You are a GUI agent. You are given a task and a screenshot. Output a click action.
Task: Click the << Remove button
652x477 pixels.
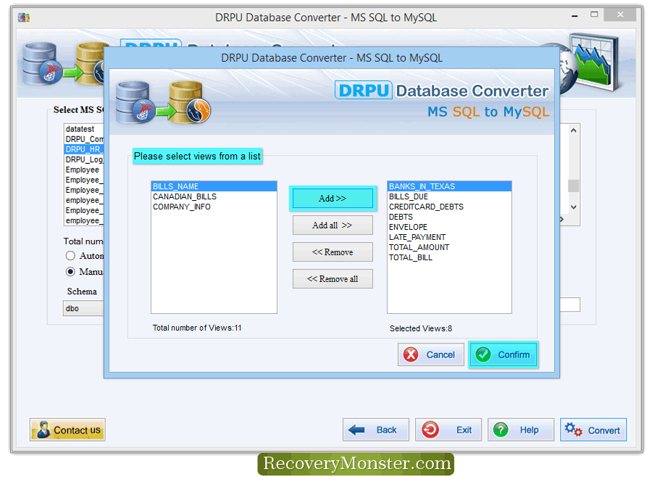[x=333, y=252]
